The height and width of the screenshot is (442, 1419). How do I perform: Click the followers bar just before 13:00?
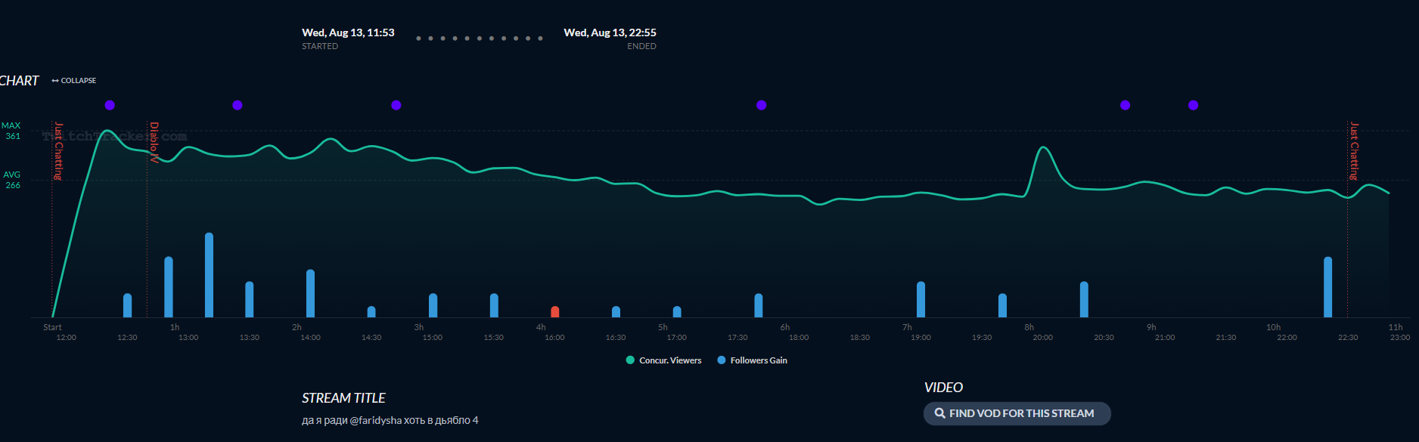point(169,287)
